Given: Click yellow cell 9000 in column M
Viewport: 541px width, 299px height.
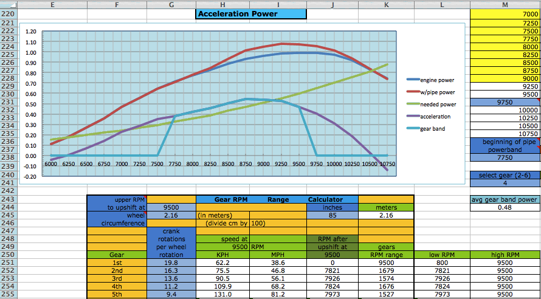Looking at the screenshot, I should (506, 78).
